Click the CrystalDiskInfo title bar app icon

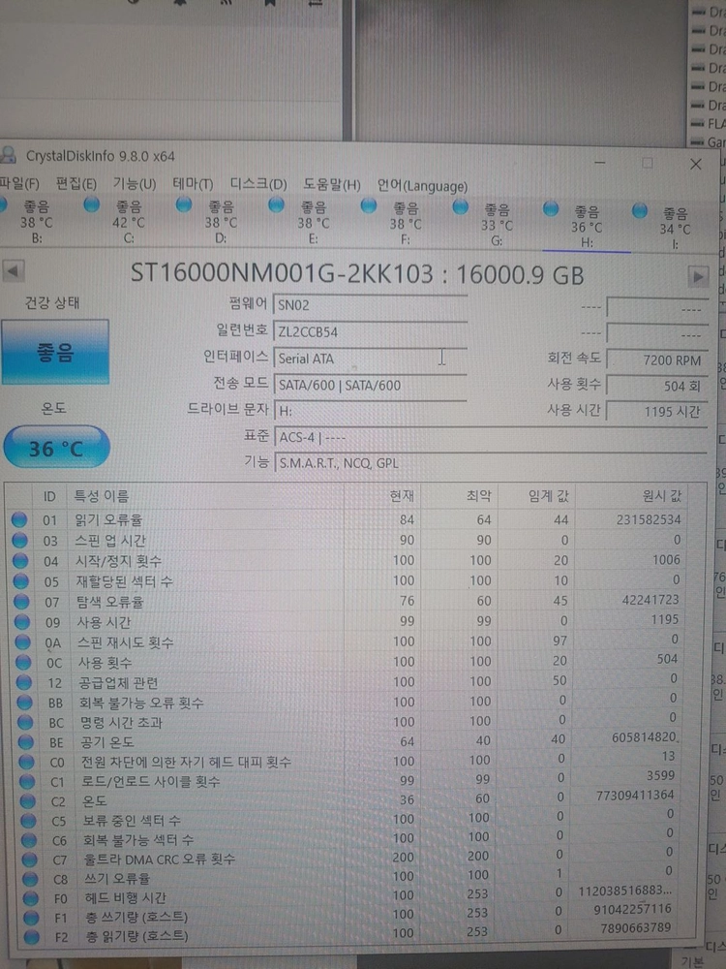[8, 154]
